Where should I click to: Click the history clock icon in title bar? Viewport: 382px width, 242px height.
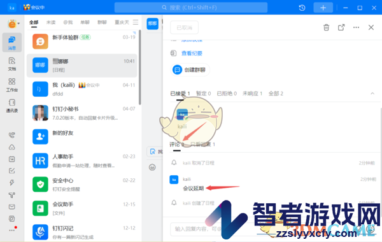[x=302, y=8]
